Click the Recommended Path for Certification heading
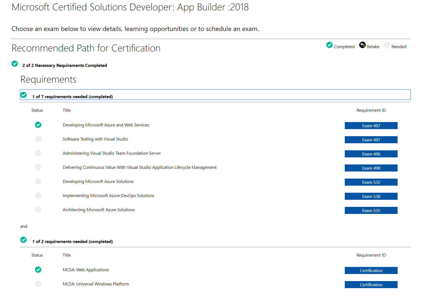Screen dimensions: 427x299 (86, 48)
